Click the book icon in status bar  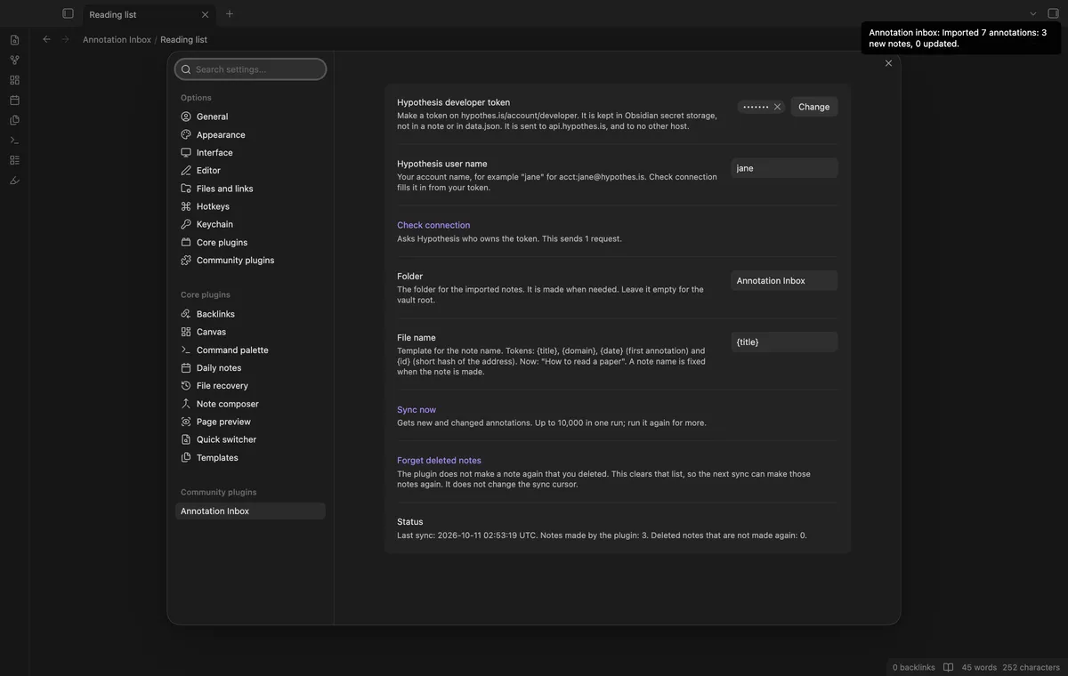point(948,667)
